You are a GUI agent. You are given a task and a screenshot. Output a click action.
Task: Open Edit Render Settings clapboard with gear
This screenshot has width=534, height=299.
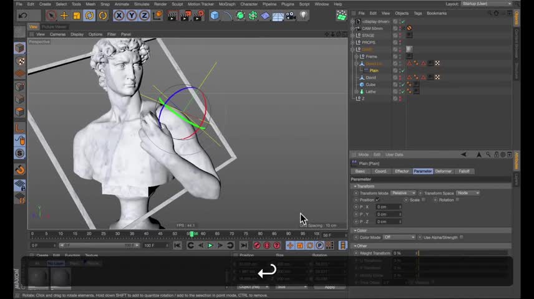coord(198,16)
